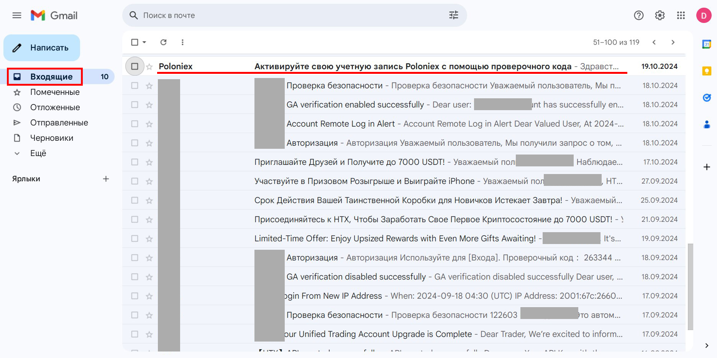The height and width of the screenshot is (358, 717).
Task: Create a new label with plus icon
Action: coord(106,179)
